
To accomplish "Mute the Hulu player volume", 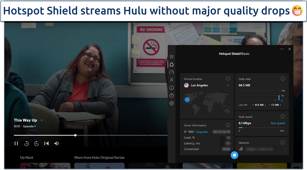I will click(x=56, y=144).
